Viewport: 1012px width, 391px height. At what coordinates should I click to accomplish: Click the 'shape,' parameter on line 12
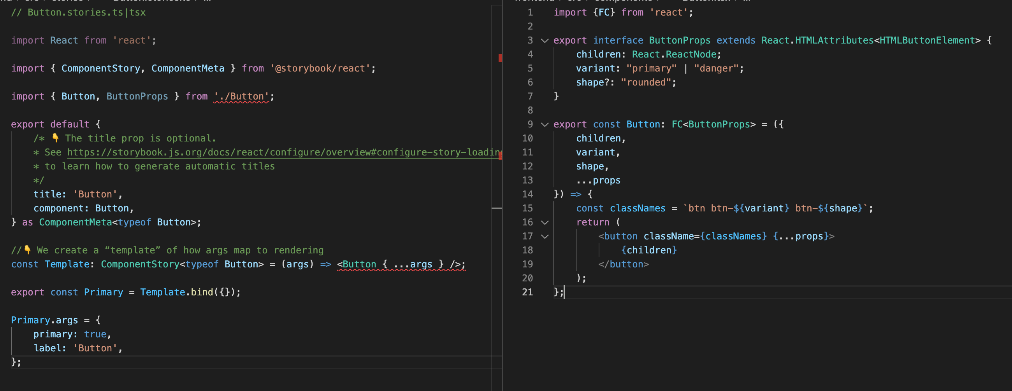tap(592, 166)
